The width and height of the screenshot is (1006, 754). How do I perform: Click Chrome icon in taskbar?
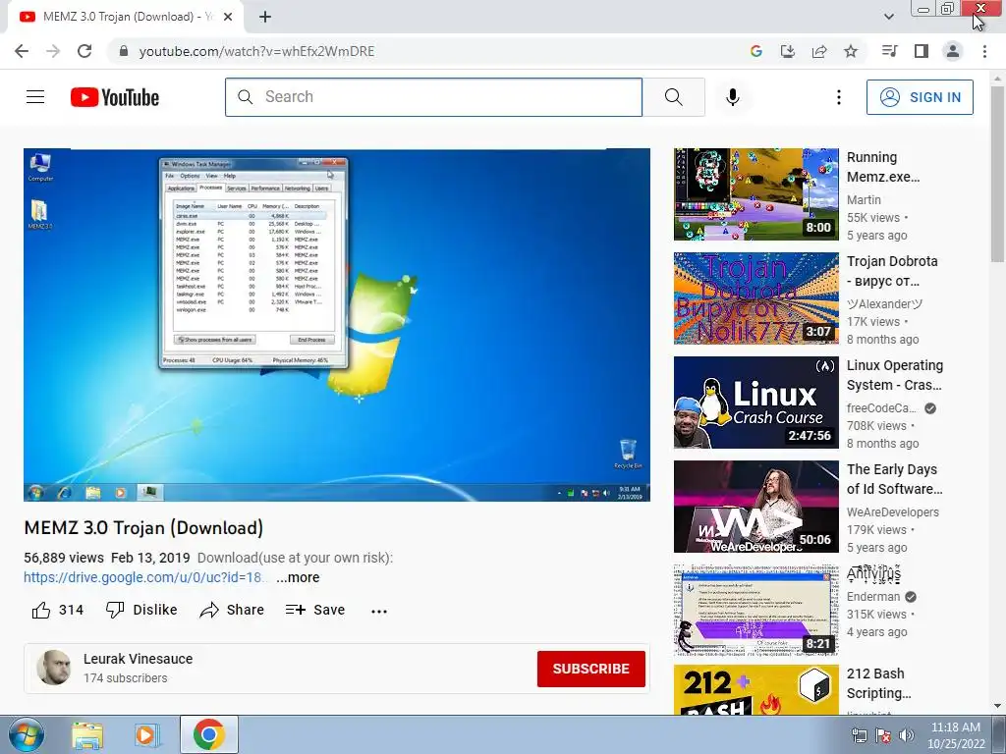click(208, 734)
